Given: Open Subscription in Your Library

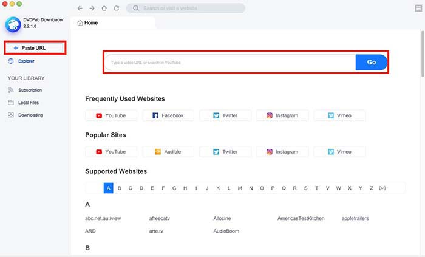Looking at the screenshot, I should tap(30, 90).
